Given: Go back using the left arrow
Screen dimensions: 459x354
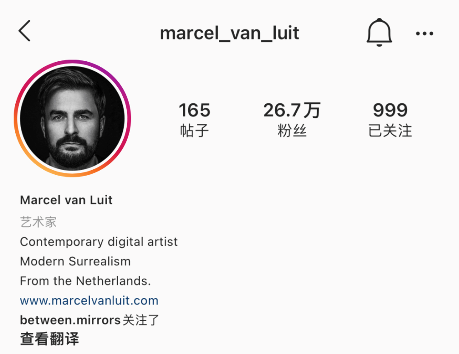Looking at the screenshot, I should [25, 31].
